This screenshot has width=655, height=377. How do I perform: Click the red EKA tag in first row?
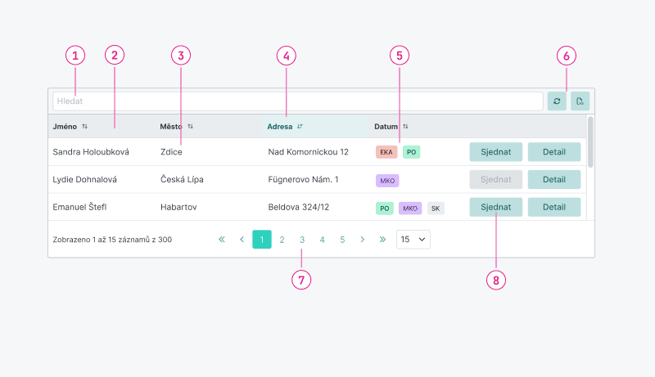coord(386,152)
